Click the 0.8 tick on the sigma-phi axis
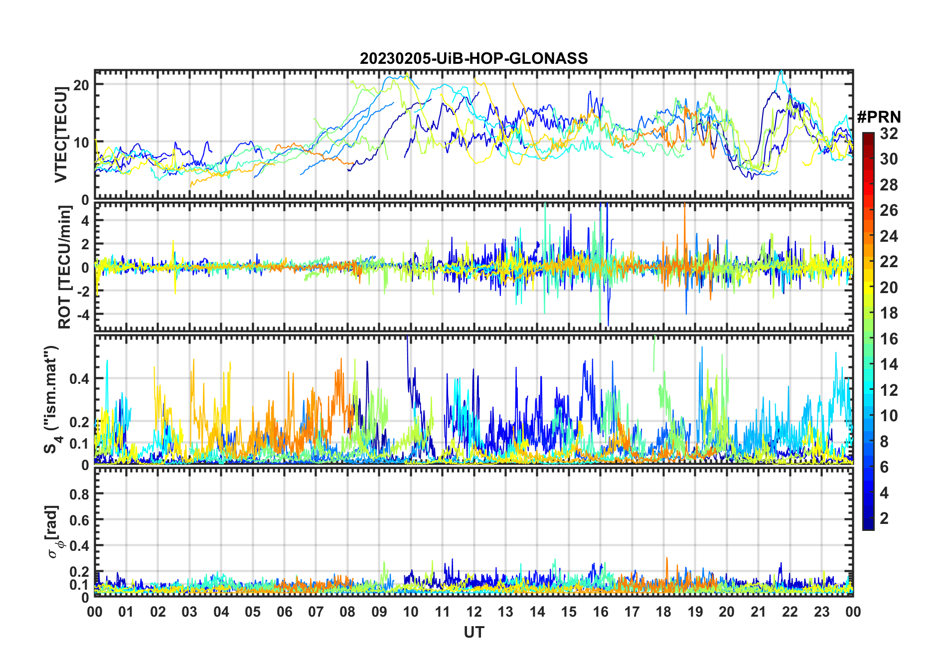Image resolution: width=948 pixels, height=663 pixels. pyautogui.click(x=79, y=494)
